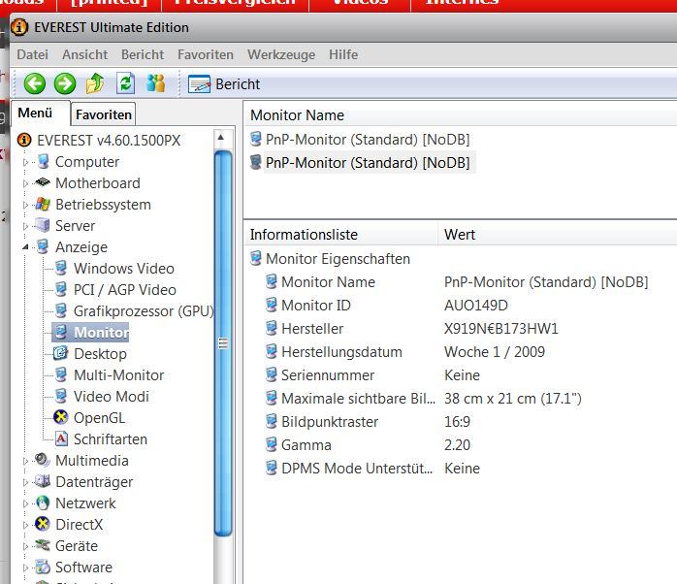This screenshot has height=584, width=677.
Task: Expand the Server tree node
Action: click(25, 226)
